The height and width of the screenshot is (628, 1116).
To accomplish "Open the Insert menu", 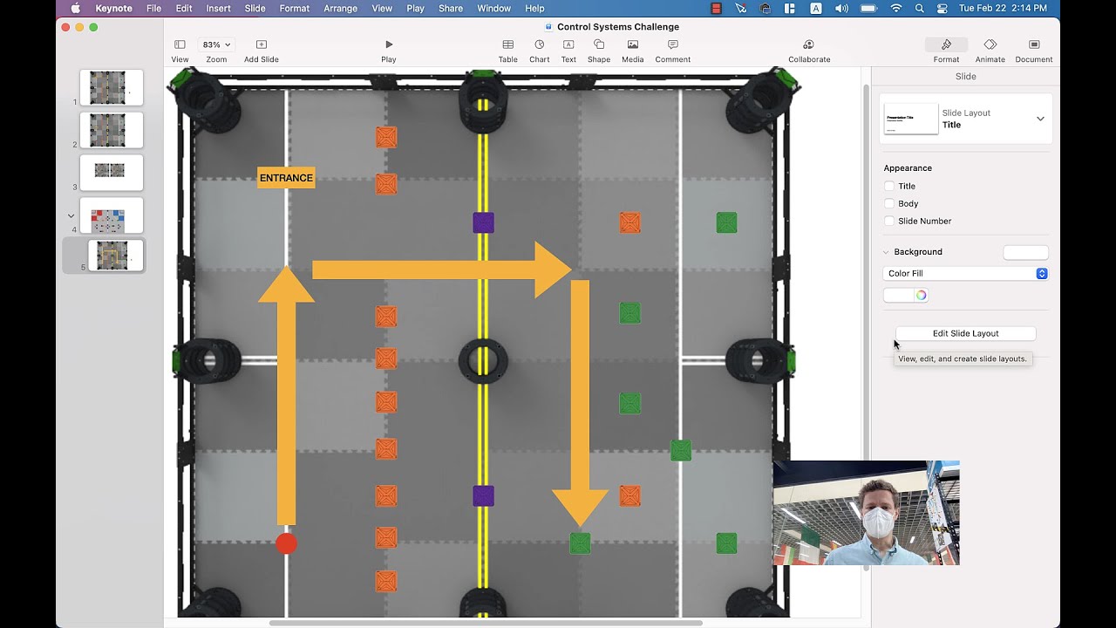I will pos(219,9).
